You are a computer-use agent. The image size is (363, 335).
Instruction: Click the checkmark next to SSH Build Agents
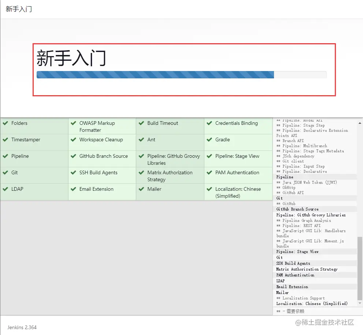tap(73, 172)
